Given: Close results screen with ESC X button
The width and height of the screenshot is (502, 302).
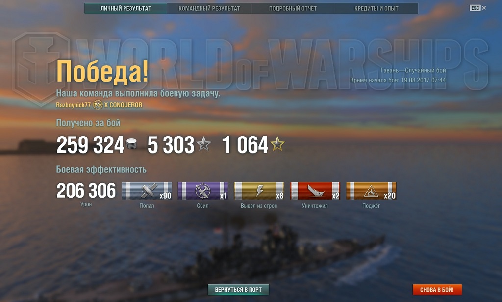Looking at the screenshot, I should 477,8.
